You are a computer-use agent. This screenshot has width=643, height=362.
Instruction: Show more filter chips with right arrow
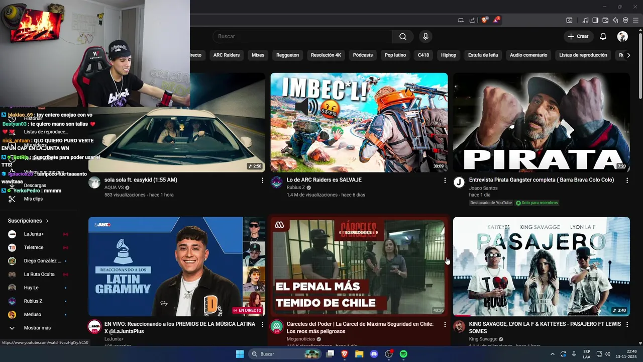[x=628, y=55]
